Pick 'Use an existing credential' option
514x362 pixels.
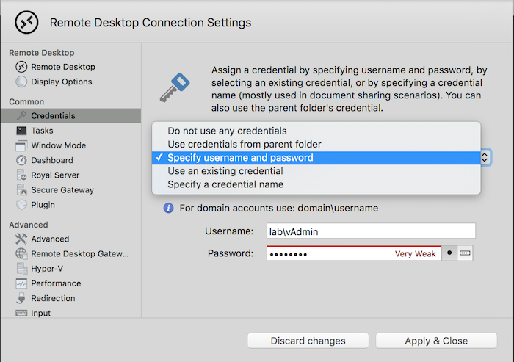click(225, 171)
